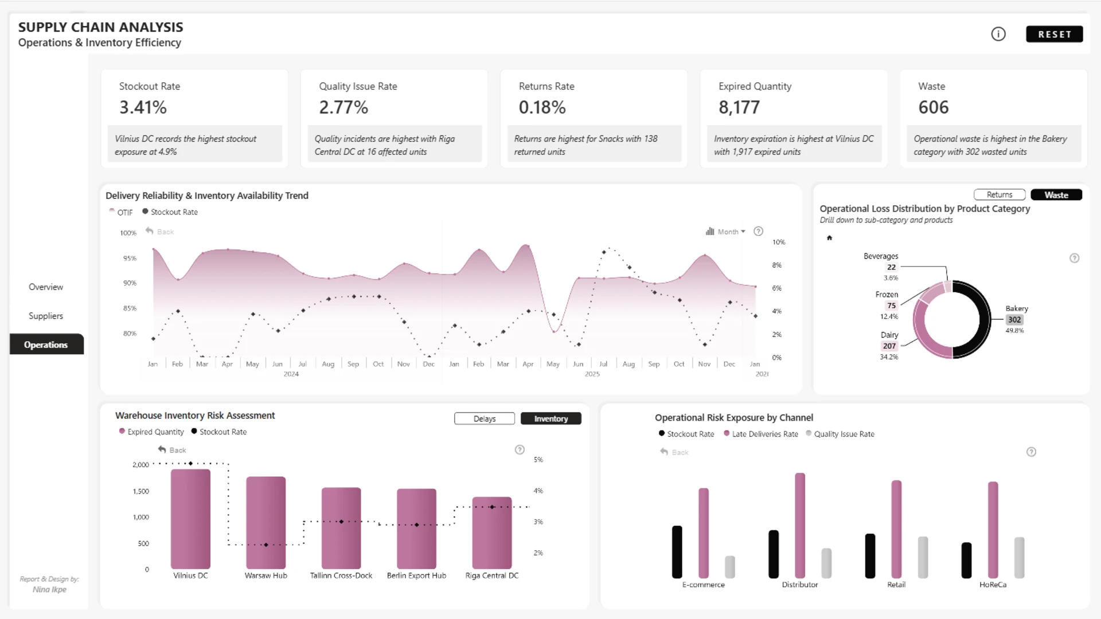Toggle Late Deliveries Rate legend marker
This screenshot has width=1101, height=619.
(x=727, y=433)
